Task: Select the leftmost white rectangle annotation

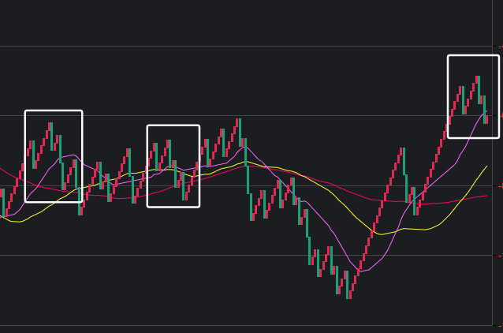Action: (26, 156)
